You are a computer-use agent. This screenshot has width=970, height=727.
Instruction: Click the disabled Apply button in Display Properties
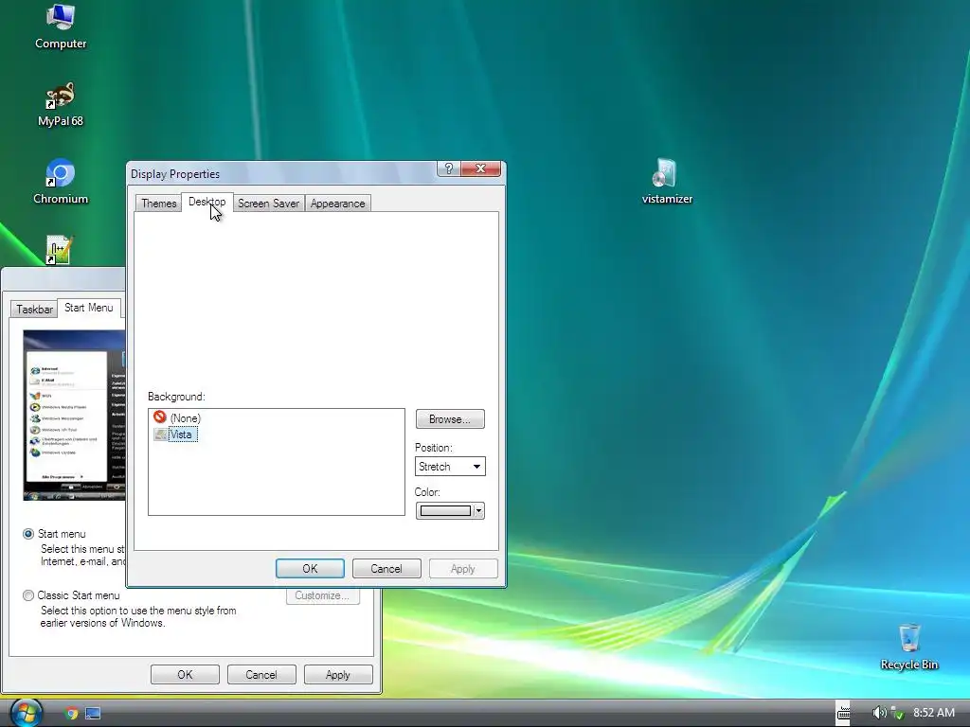[x=462, y=569]
